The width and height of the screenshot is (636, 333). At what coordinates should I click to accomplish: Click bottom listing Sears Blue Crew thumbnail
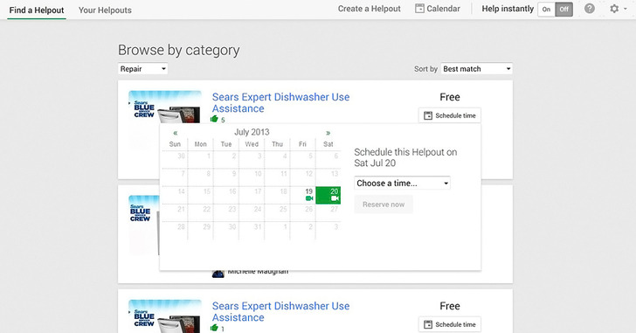165,316
